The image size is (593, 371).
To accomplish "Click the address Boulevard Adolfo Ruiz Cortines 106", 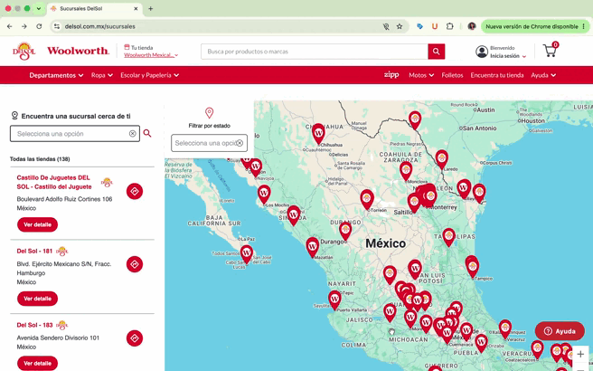I will pyautogui.click(x=64, y=199).
